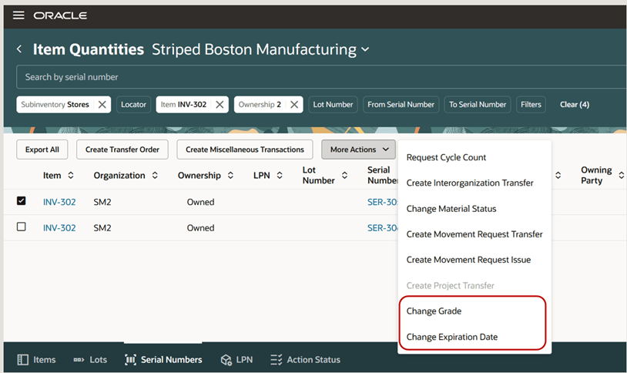
Task: Choose Create Movement Request Issue
Action: (x=468, y=260)
